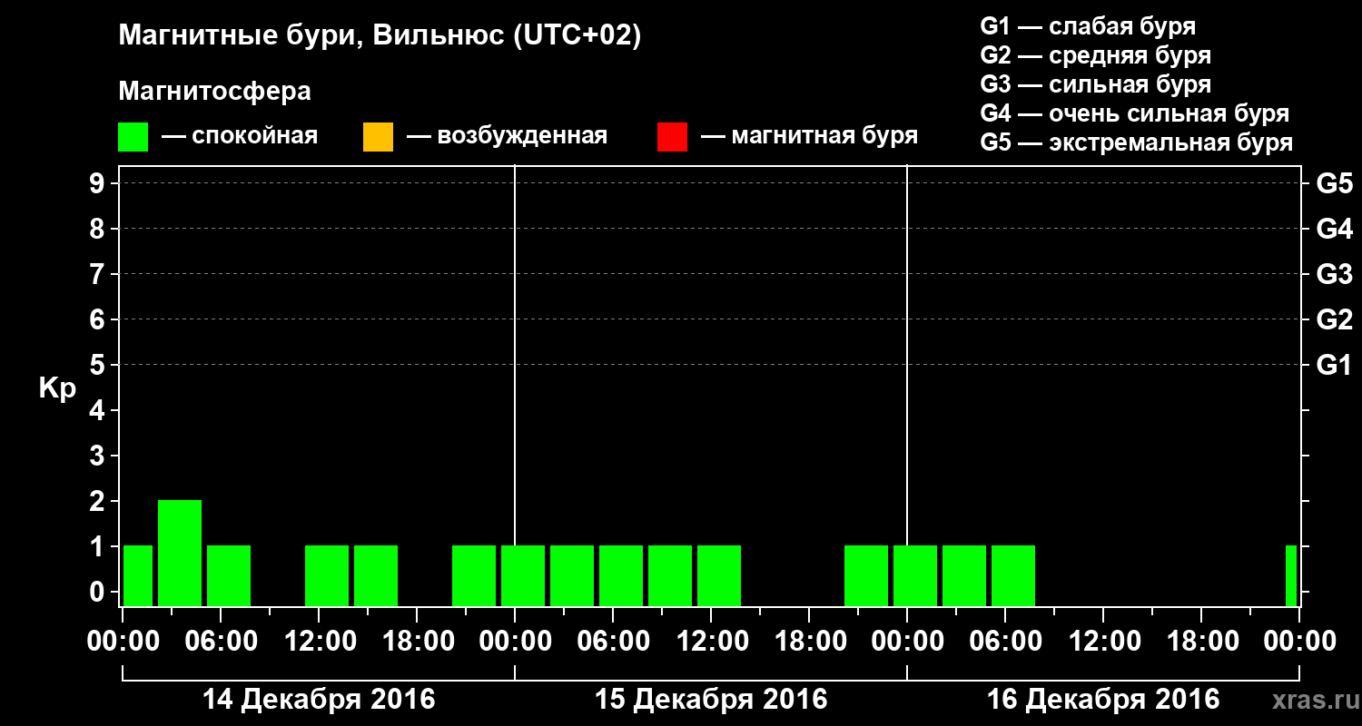Click the green 'спокойная' legend swatch
The image size is (1362, 726).
133,137
